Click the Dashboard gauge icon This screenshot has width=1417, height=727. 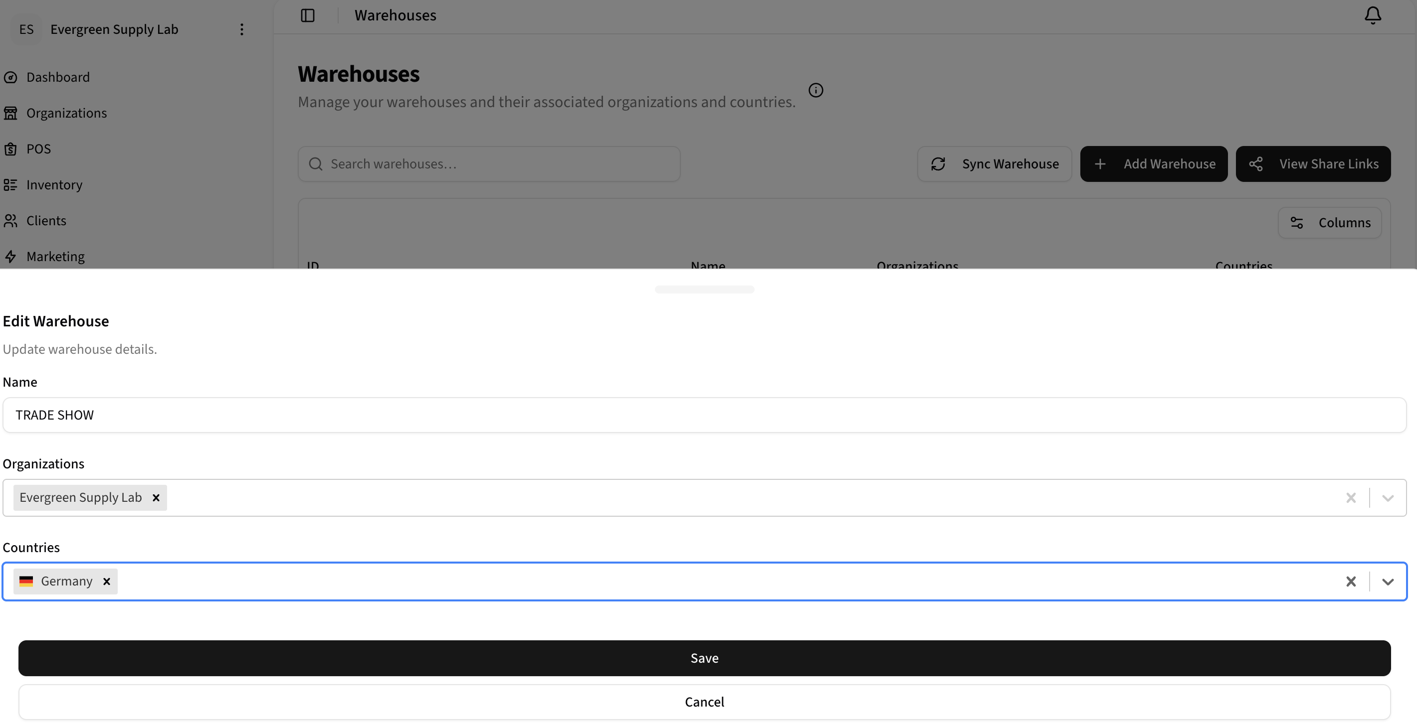pyautogui.click(x=10, y=77)
